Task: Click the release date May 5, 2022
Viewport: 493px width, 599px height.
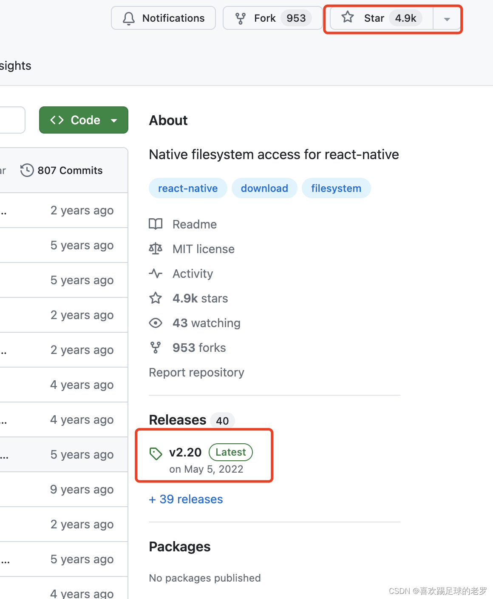Action: tap(206, 469)
